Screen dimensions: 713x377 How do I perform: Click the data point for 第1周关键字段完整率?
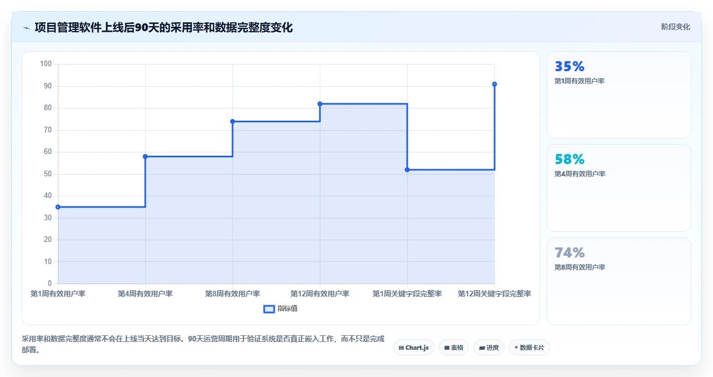[407, 170]
